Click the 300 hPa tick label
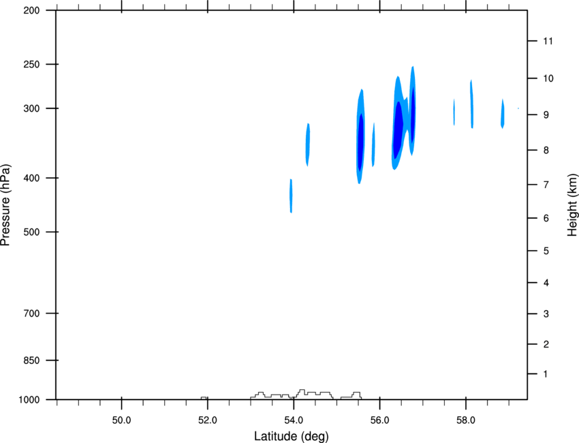Image resolution: width=579 pixels, height=443 pixels. pos(31,108)
